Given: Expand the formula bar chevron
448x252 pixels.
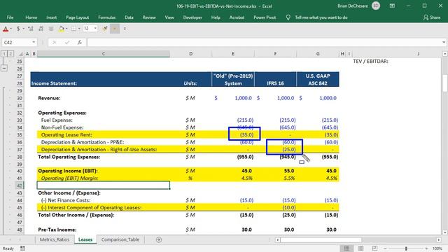Looking at the screenshot, I should [444, 42].
